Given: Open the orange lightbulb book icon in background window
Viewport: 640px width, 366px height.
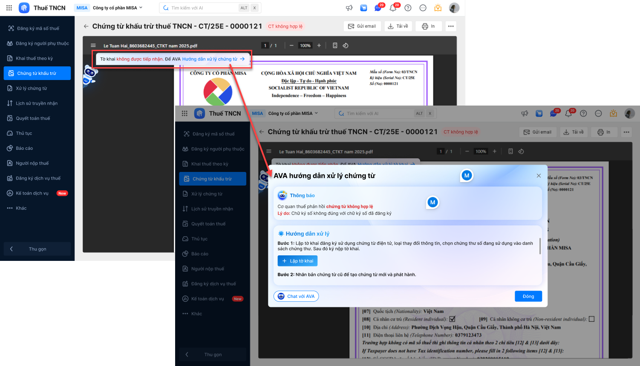Looking at the screenshot, I should pyautogui.click(x=438, y=8).
